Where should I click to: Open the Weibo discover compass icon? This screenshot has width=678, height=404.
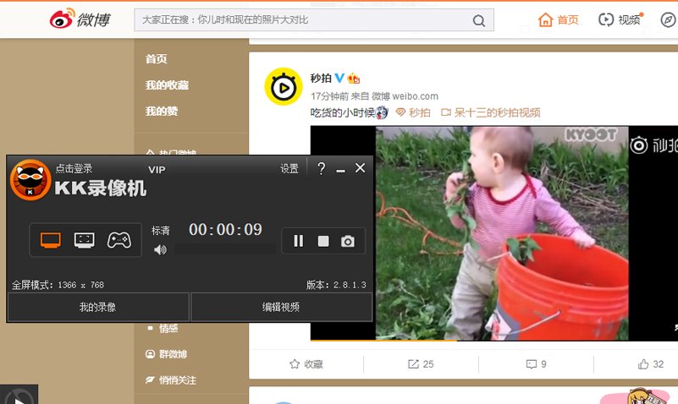click(x=668, y=19)
